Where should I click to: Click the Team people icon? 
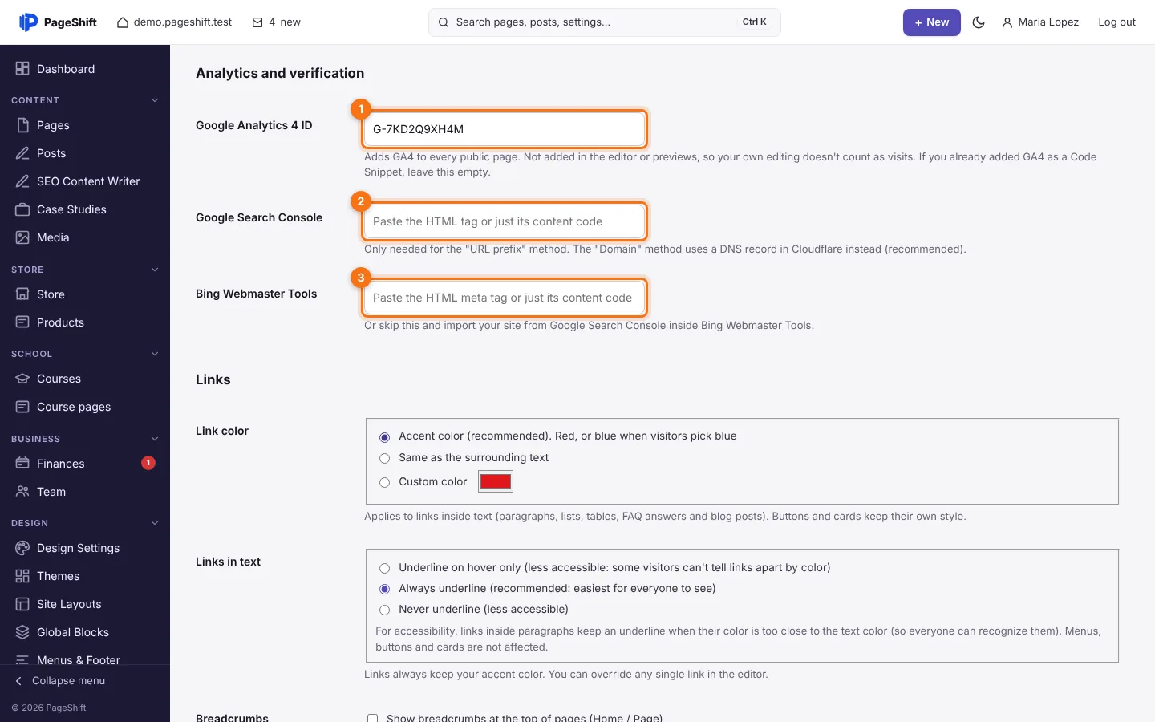click(22, 492)
